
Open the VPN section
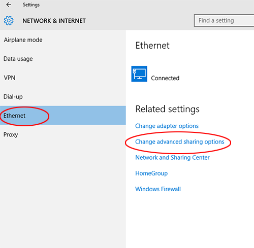click(63, 78)
